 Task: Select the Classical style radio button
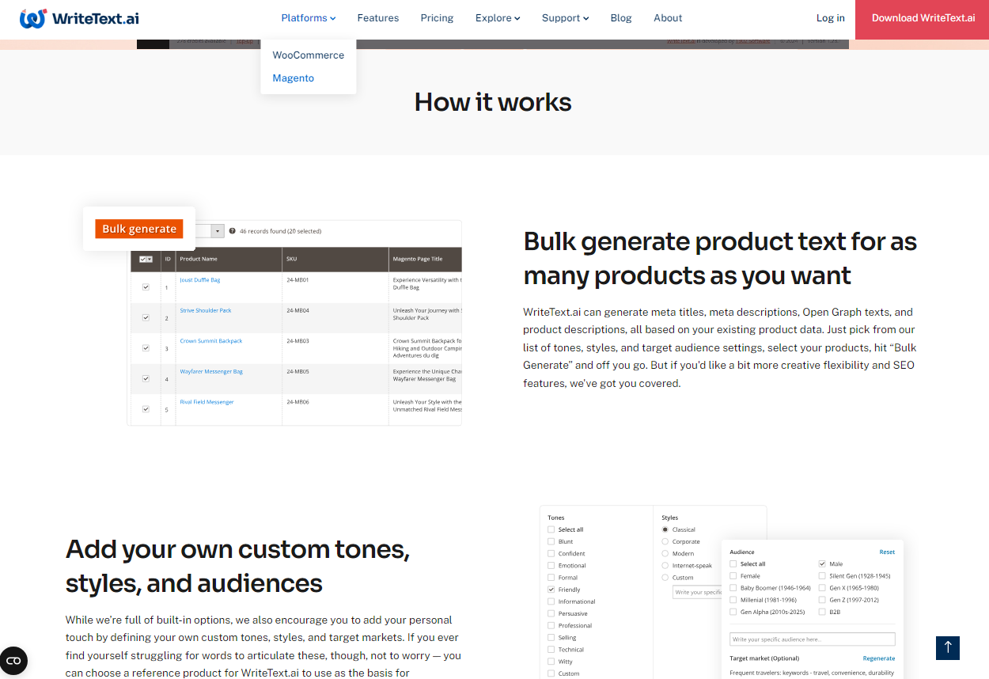click(665, 529)
